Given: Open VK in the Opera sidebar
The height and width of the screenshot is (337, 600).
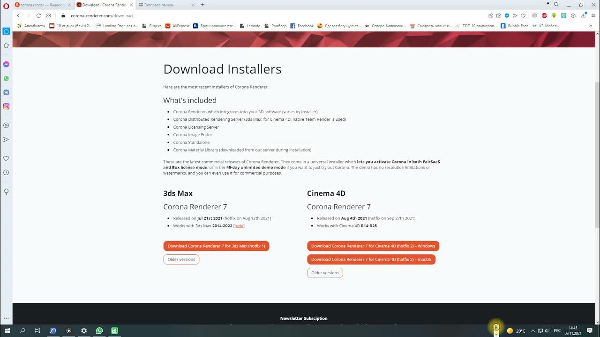Looking at the screenshot, I should point(6,92).
